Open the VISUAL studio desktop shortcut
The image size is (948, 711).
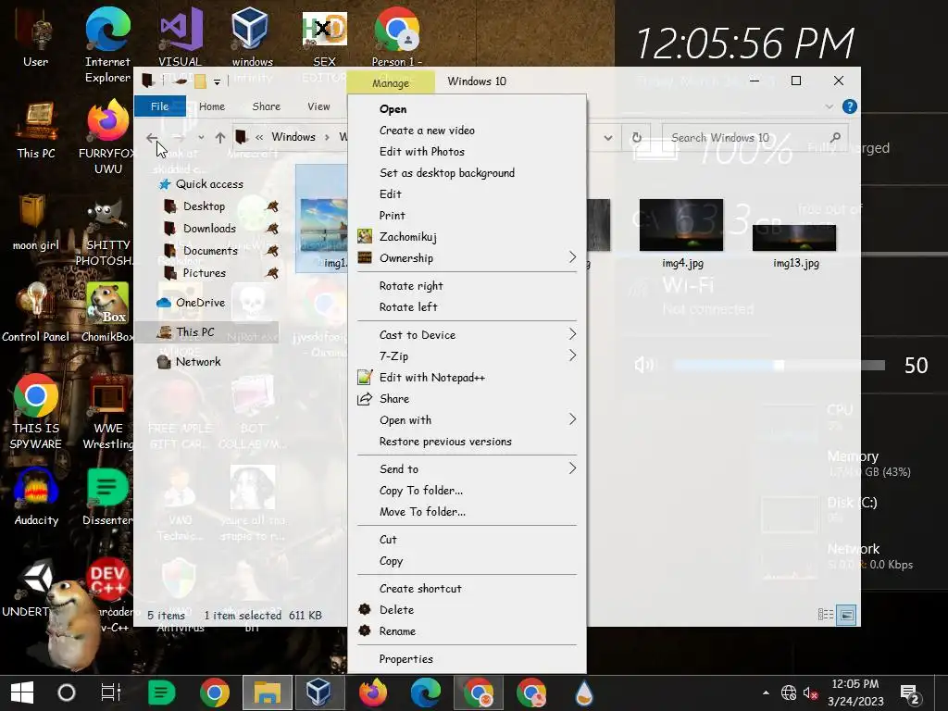tap(181, 37)
